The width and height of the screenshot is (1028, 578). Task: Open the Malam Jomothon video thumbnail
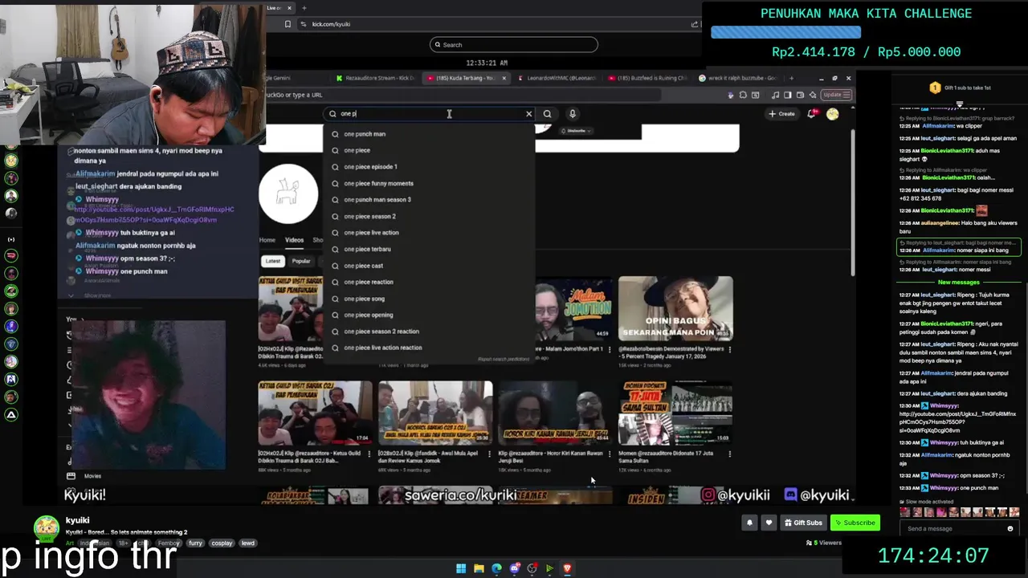pyautogui.click(x=573, y=308)
